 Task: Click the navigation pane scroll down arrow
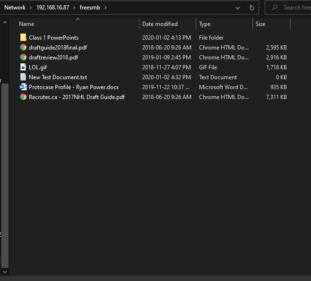pos(5,272)
